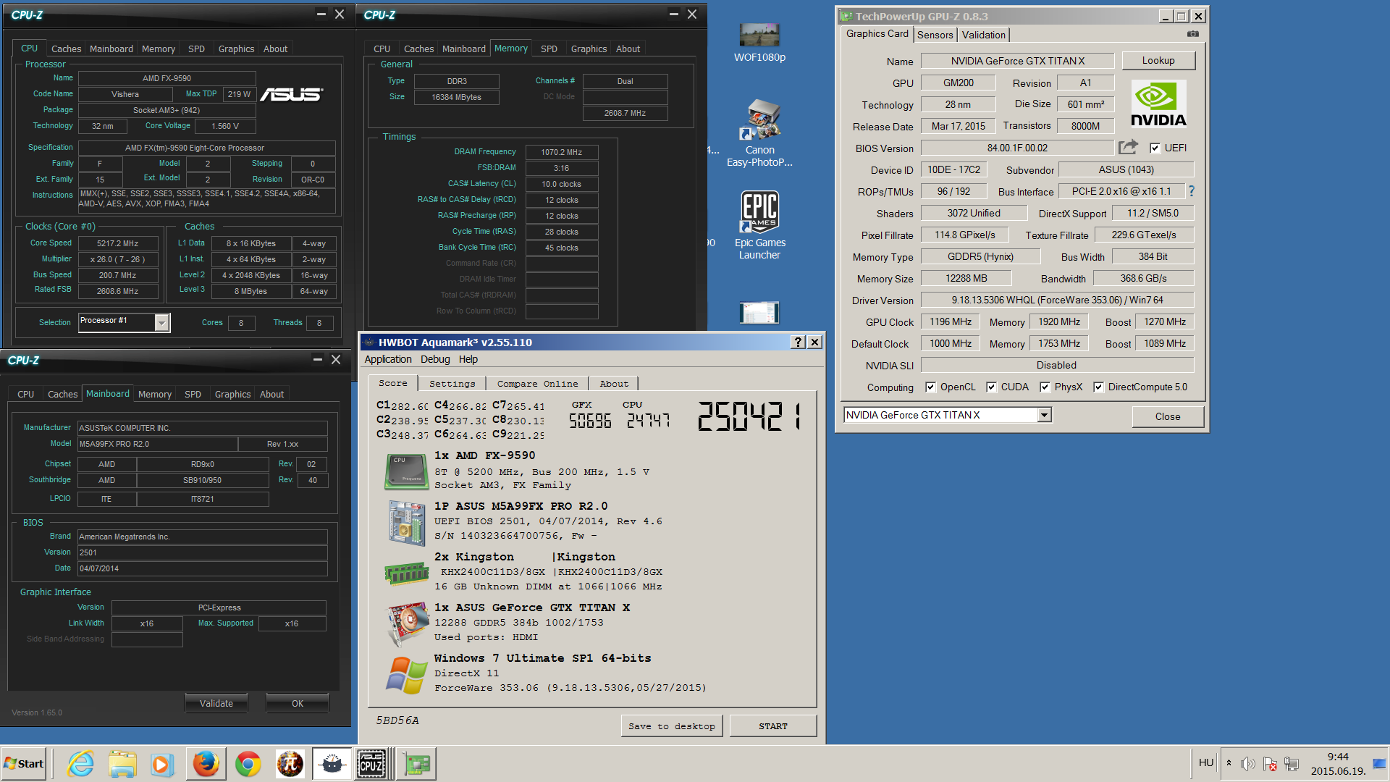Open Epic Games Launcher desktop shortcut
The image size is (1390, 782).
coord(759,225)
